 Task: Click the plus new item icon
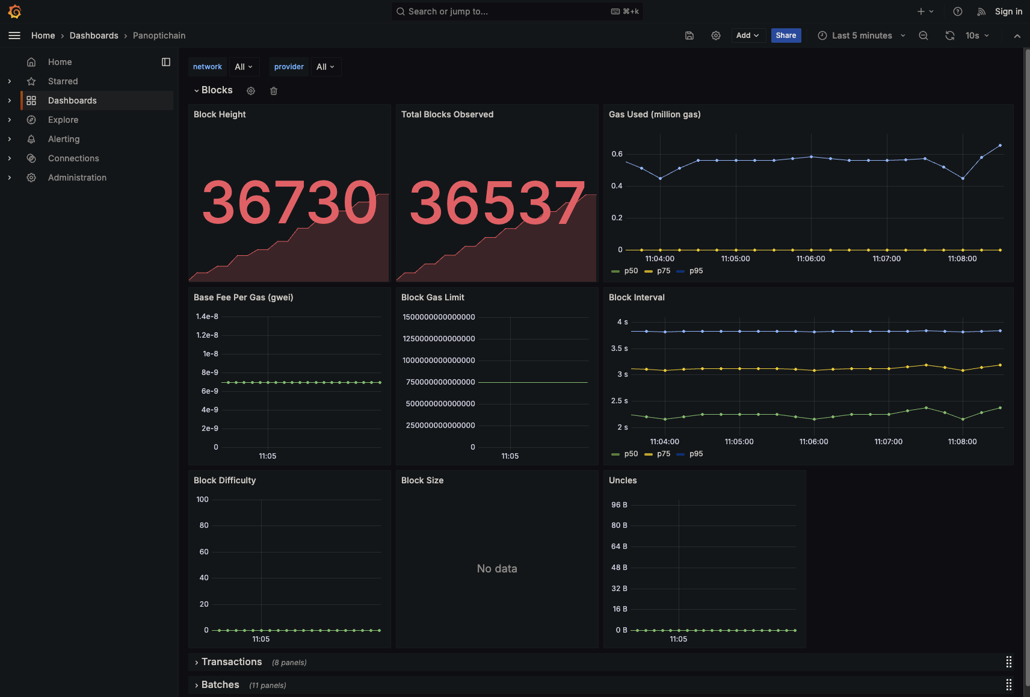coord(925,11)
